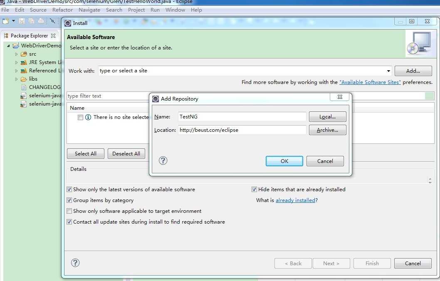Open the Work with site dropdown
The image size is (440, 281).
click(388, 71)
